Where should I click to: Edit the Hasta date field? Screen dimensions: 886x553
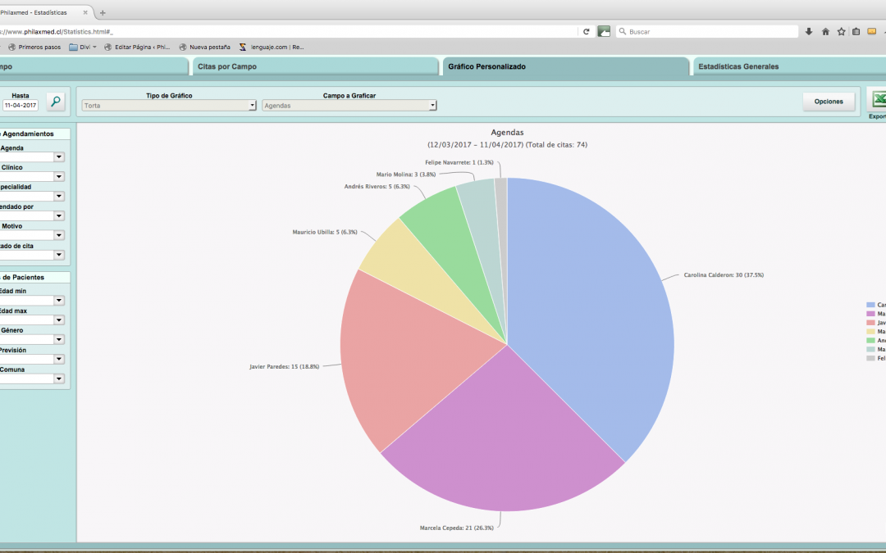(x=21, y=105)
